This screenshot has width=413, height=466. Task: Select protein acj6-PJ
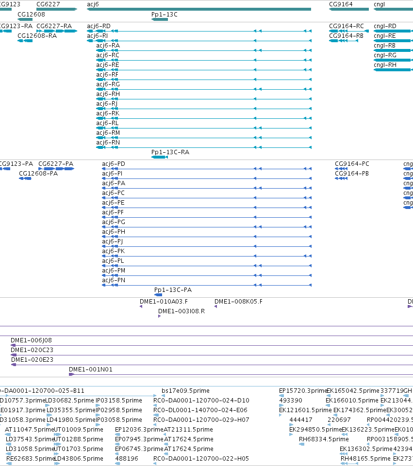click(x=113, y=241)
